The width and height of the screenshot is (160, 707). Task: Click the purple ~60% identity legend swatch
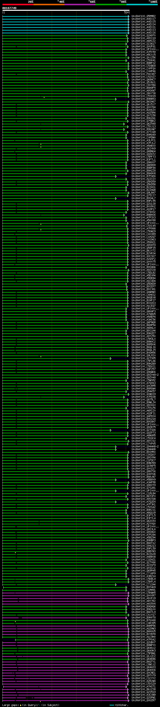[x=80, y=5]
